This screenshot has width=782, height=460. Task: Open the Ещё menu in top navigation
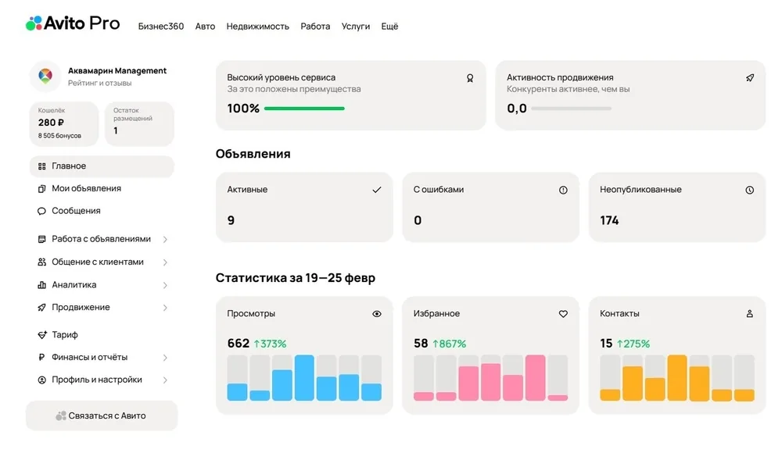tap(389, 27)
